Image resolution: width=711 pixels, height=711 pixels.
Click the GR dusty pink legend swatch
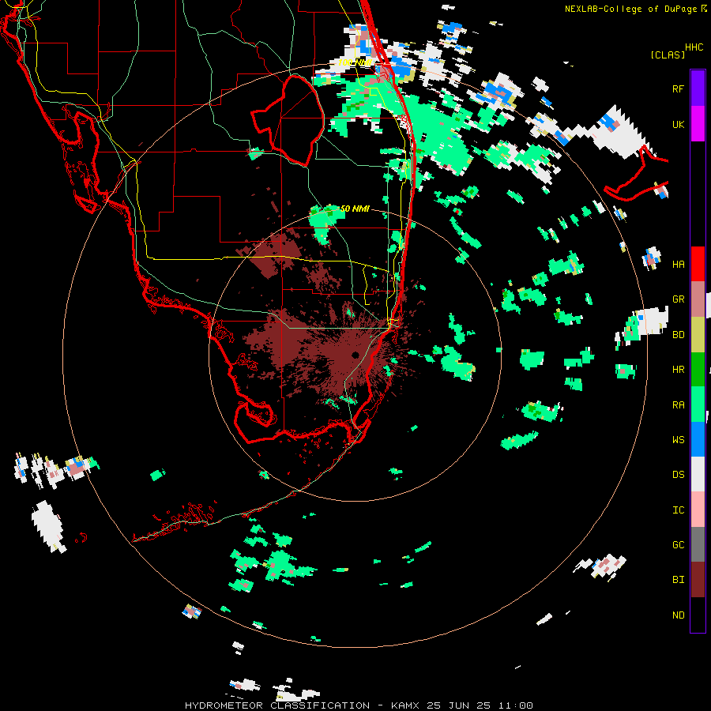click(x=698, y=299)
